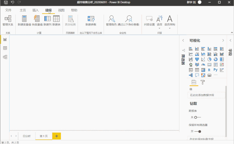Screen dimensions: 234x144
Task: Select the scatter chart visual
Action: [x=203, y=60]
